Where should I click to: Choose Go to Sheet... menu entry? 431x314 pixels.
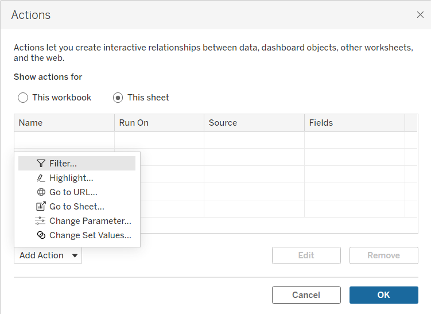pyautogui.click(x=76, y=207)
